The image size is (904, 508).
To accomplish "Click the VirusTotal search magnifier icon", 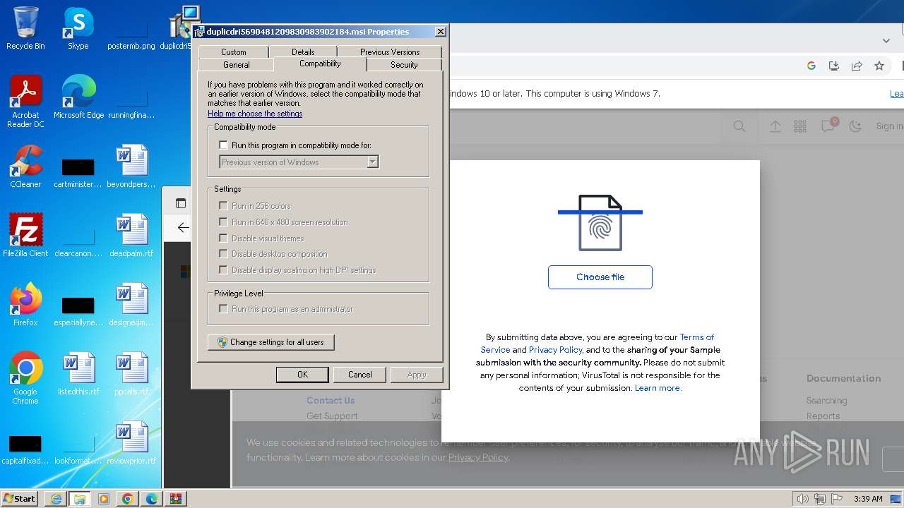I will [x=739, y=126].
